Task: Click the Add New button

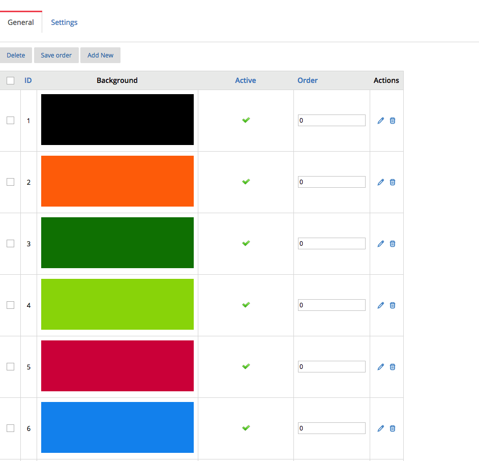Action: tap(100, 55)
